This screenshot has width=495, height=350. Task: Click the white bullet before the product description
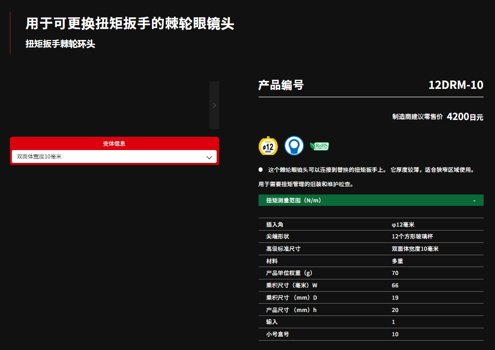pos(261,170)
